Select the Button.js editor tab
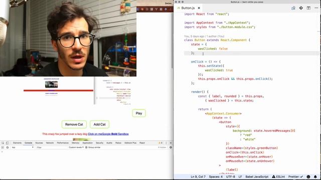Image resolution: width=321 pixels, height=180 pixels. click(188, 8)
